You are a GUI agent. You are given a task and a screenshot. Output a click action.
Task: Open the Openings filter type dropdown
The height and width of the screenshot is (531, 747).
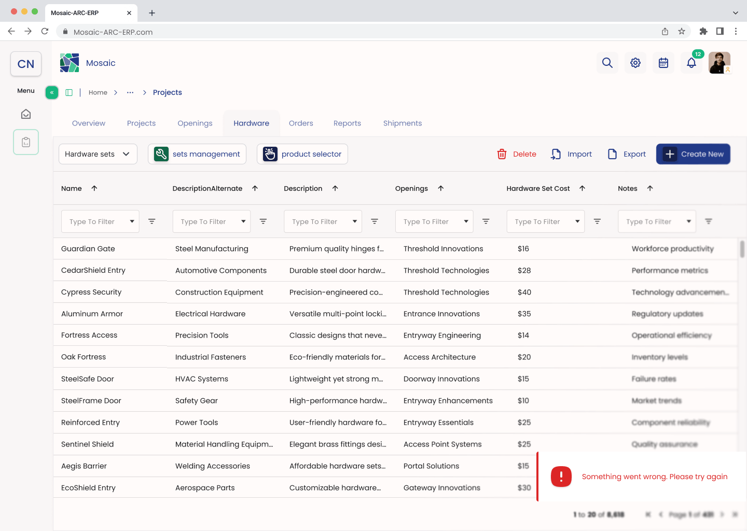pyautogui.click(x=434, y=221)
